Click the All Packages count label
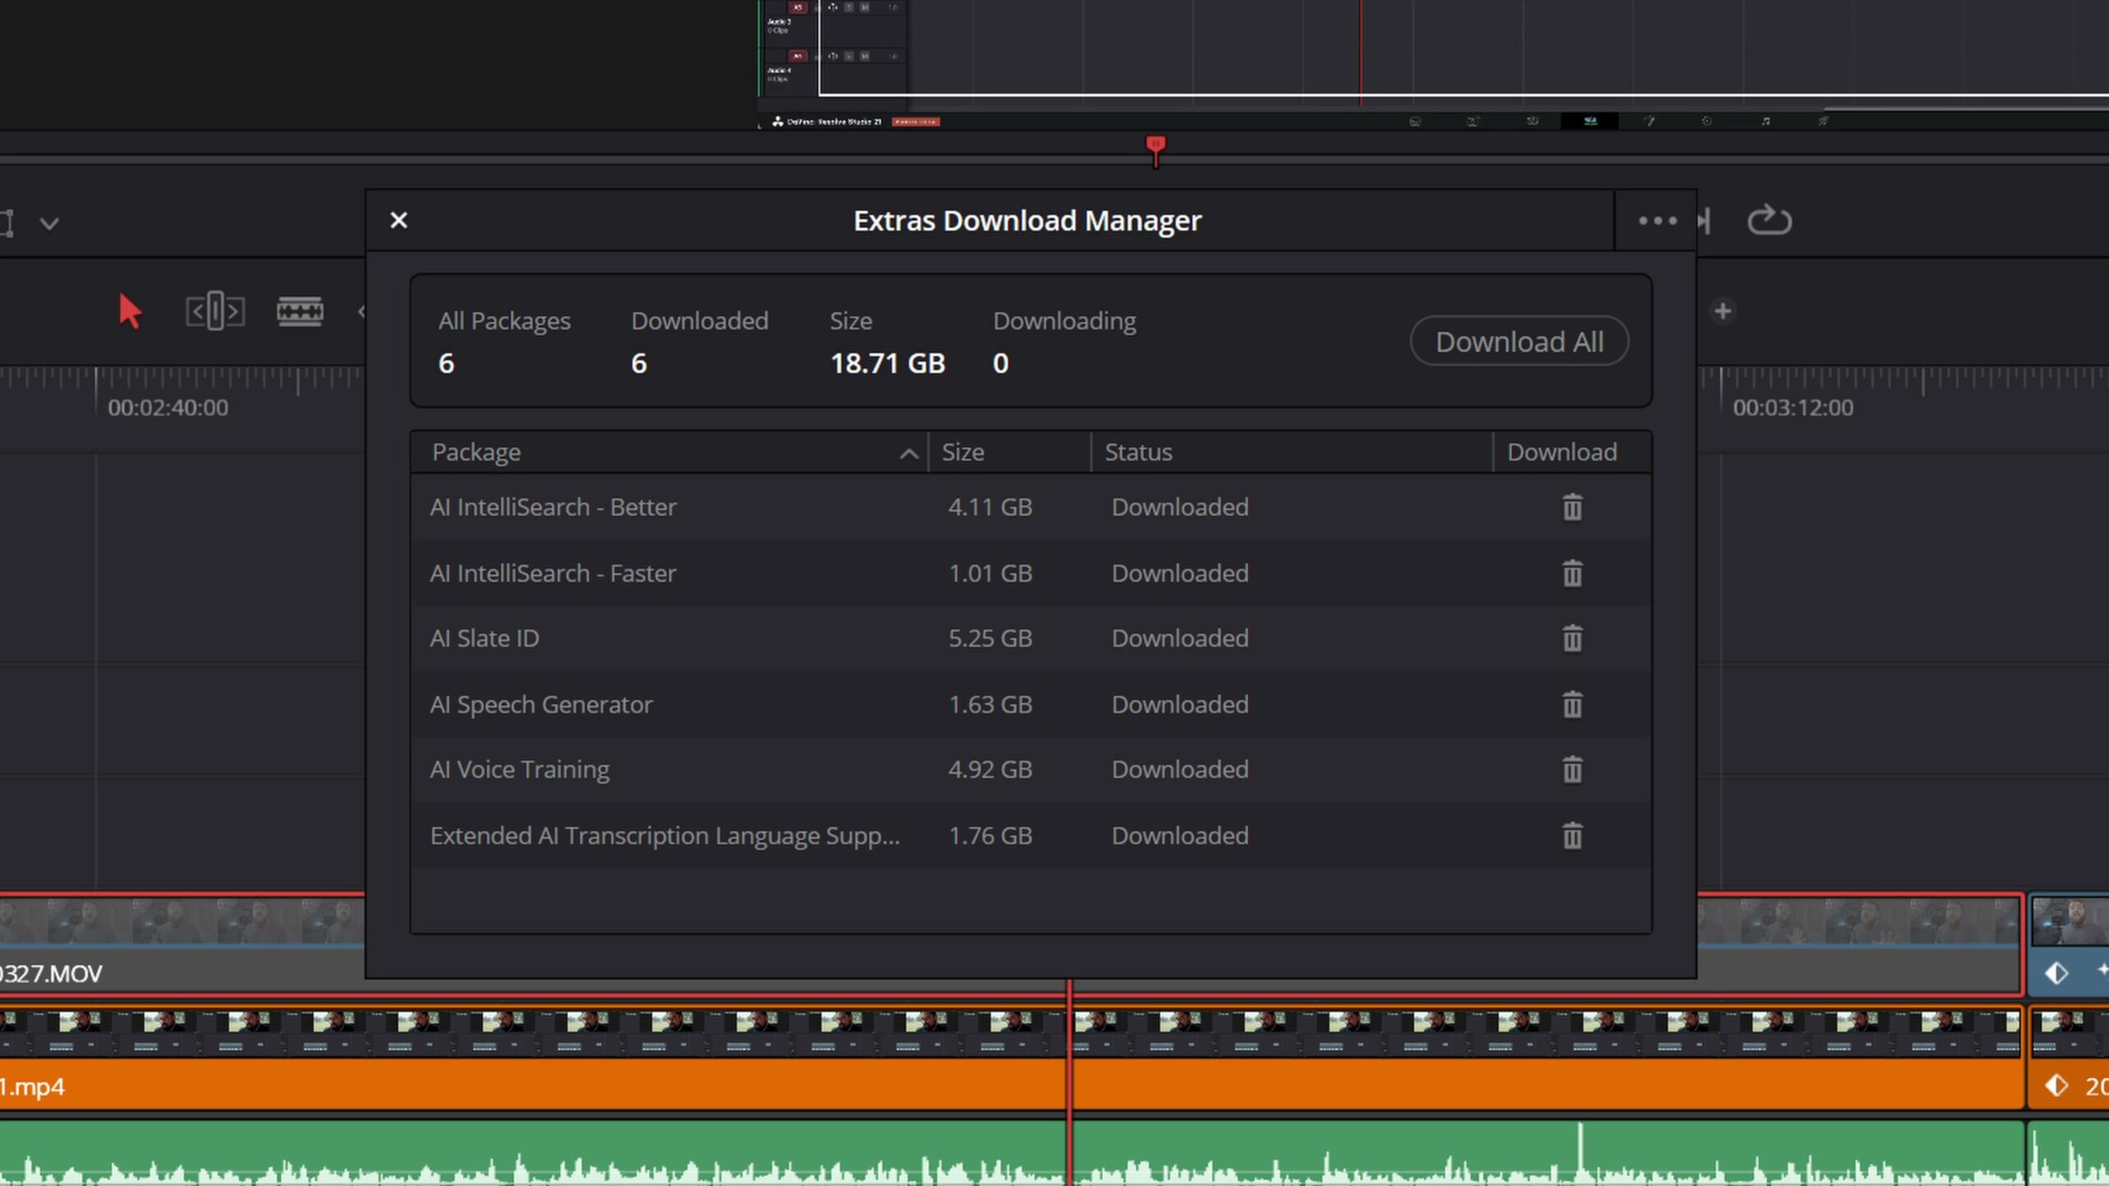 point(504,321)
